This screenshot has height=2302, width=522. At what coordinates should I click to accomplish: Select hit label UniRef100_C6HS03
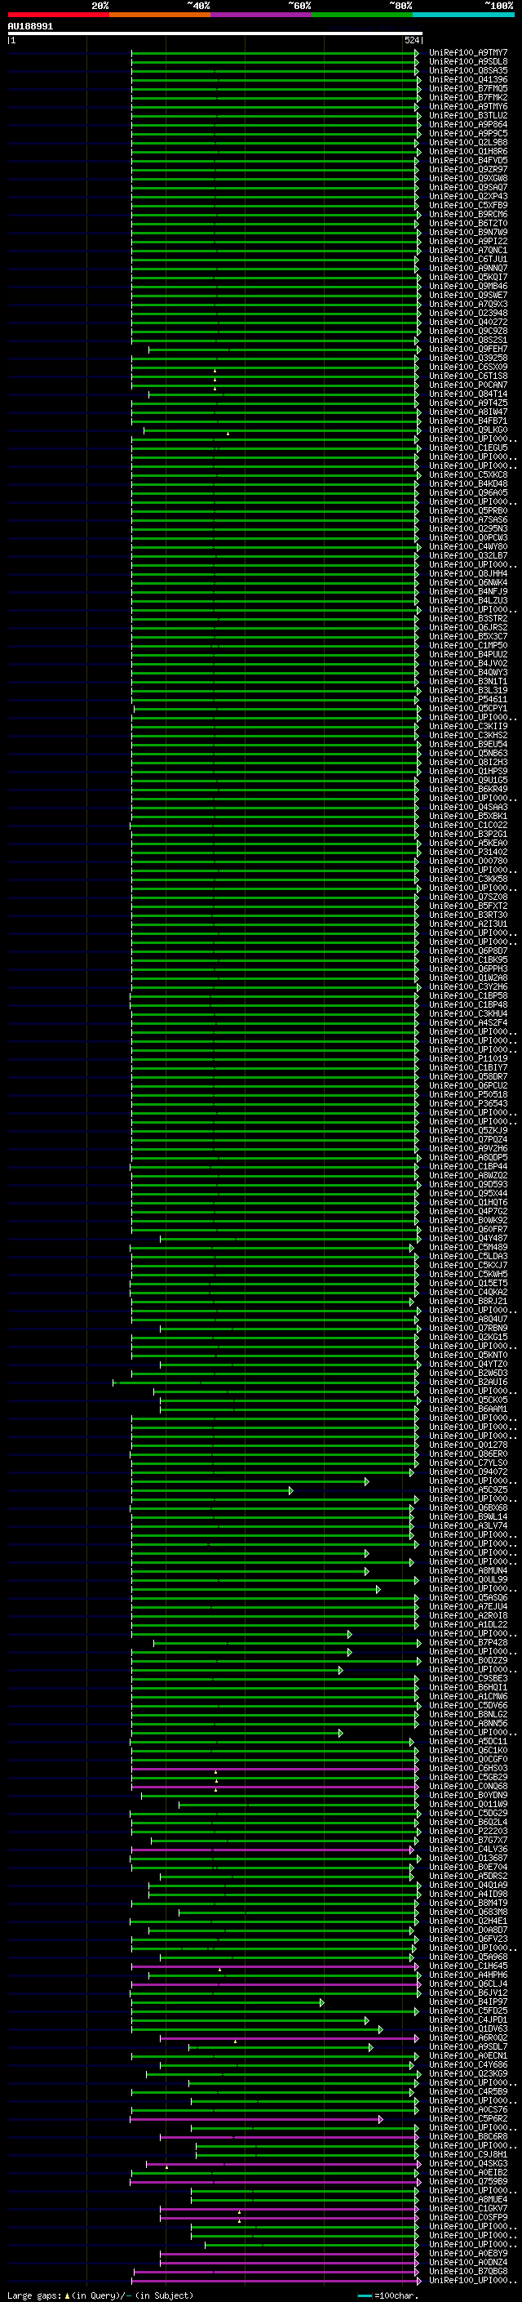coord(467,1769)
